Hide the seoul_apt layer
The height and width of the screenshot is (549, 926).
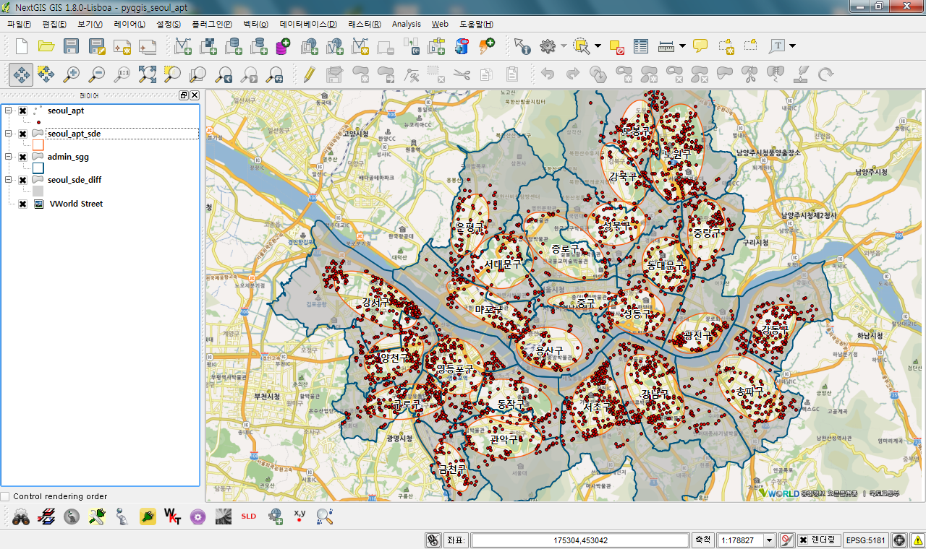[23, 111]
